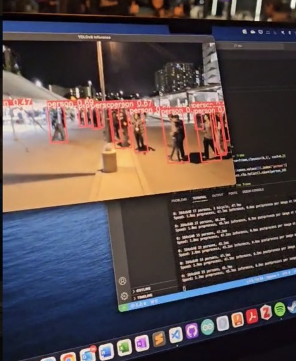Open Spotify from the dock
Viewport: 296px width, 361px height.
(280, 309)
